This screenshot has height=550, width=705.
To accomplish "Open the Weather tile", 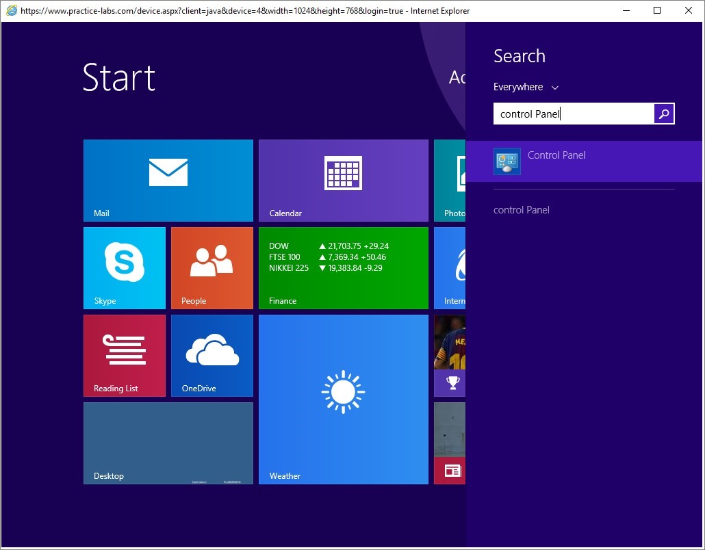I will click(343, 400).
